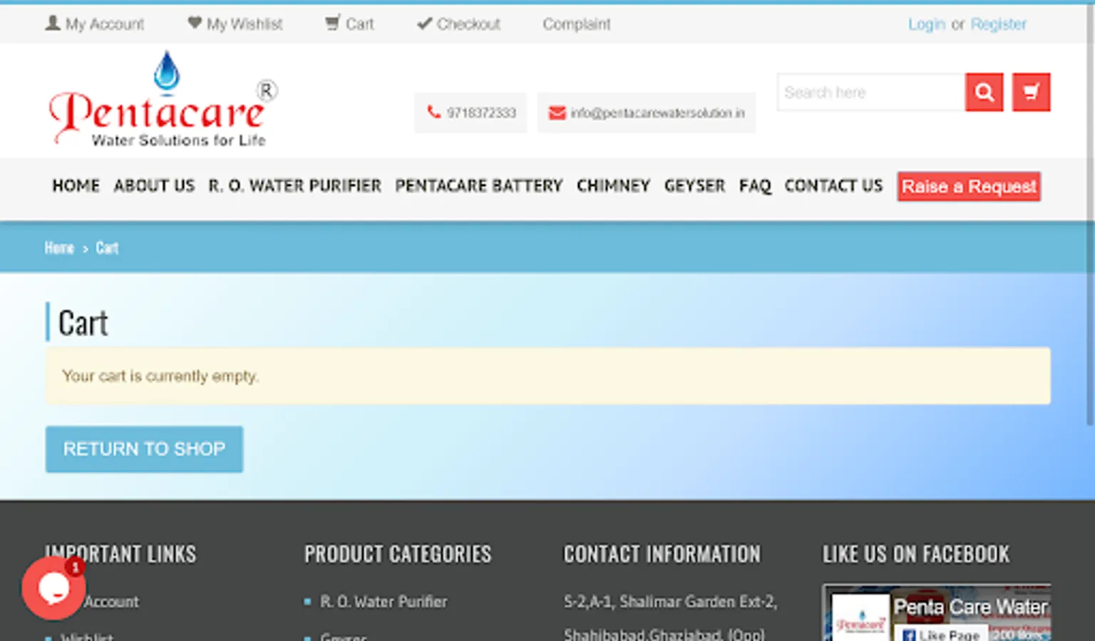The image size is (1095, 641).
Task: Click the Register link
Action: 998,24
